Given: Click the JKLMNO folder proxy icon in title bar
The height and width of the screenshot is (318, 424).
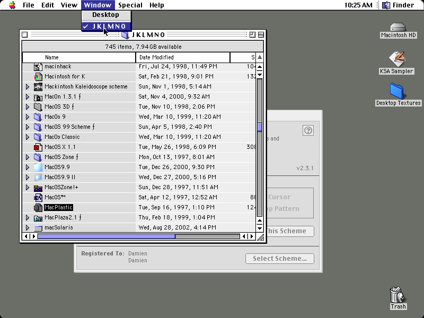Looking at the screenshot, I should (125, 35).
